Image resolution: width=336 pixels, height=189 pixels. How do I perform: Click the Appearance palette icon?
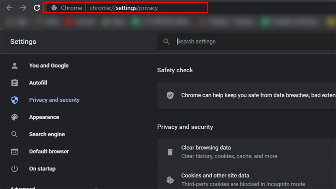click(x=15, y=117)
